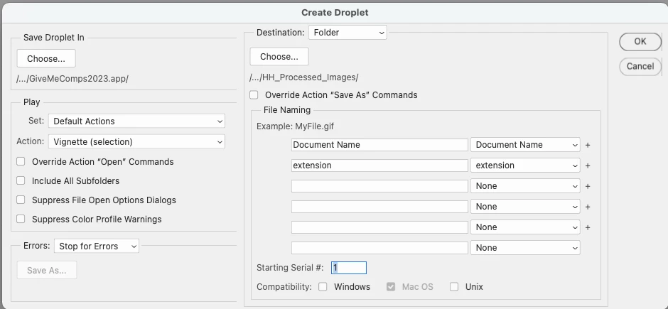The width and height of the screenshot is (668, 309).
Task: Open the Set dropdown showing Default Actions
Action: point(136,121)
